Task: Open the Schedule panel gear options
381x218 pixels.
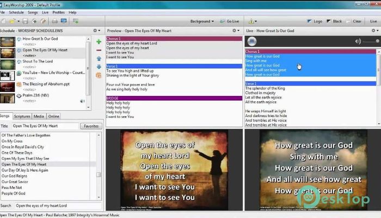Action: pos(96,31)
